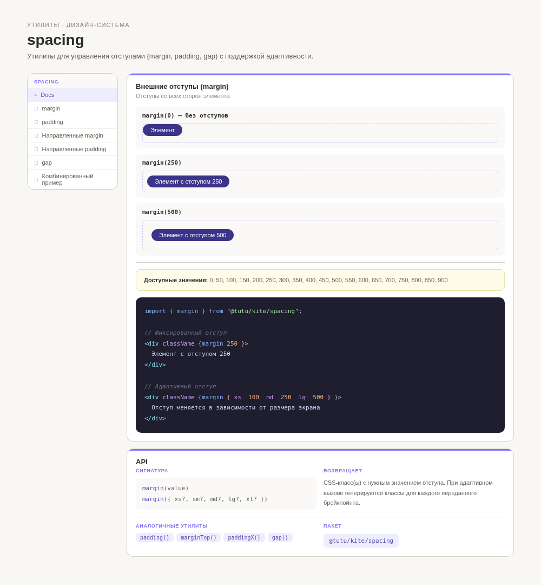This screenshot has width=541, height=585.
Task: Click the yellow "Доступные значения" notice box
Action: point(320,280)
